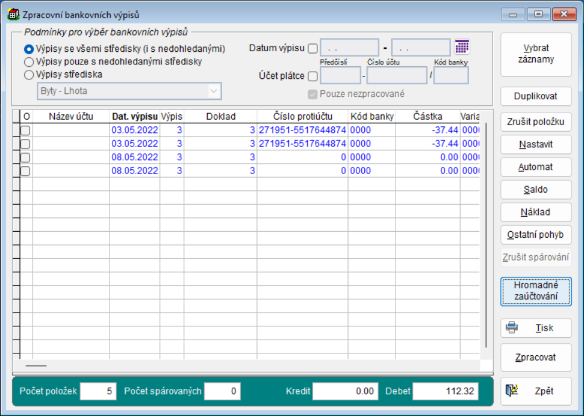Select 'Výpisy pouze s nedohledanými středisky' option
Viewport: 584px width, 416px height.
click(28, 61)
